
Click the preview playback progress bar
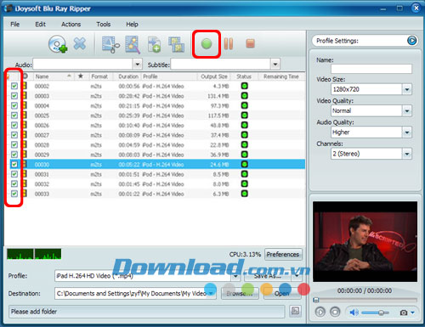(365, 300)
